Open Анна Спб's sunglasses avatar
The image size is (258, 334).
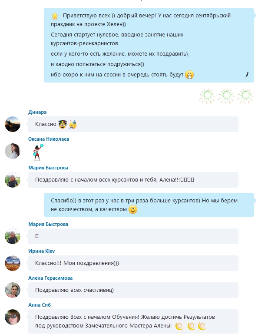point(13,317)
